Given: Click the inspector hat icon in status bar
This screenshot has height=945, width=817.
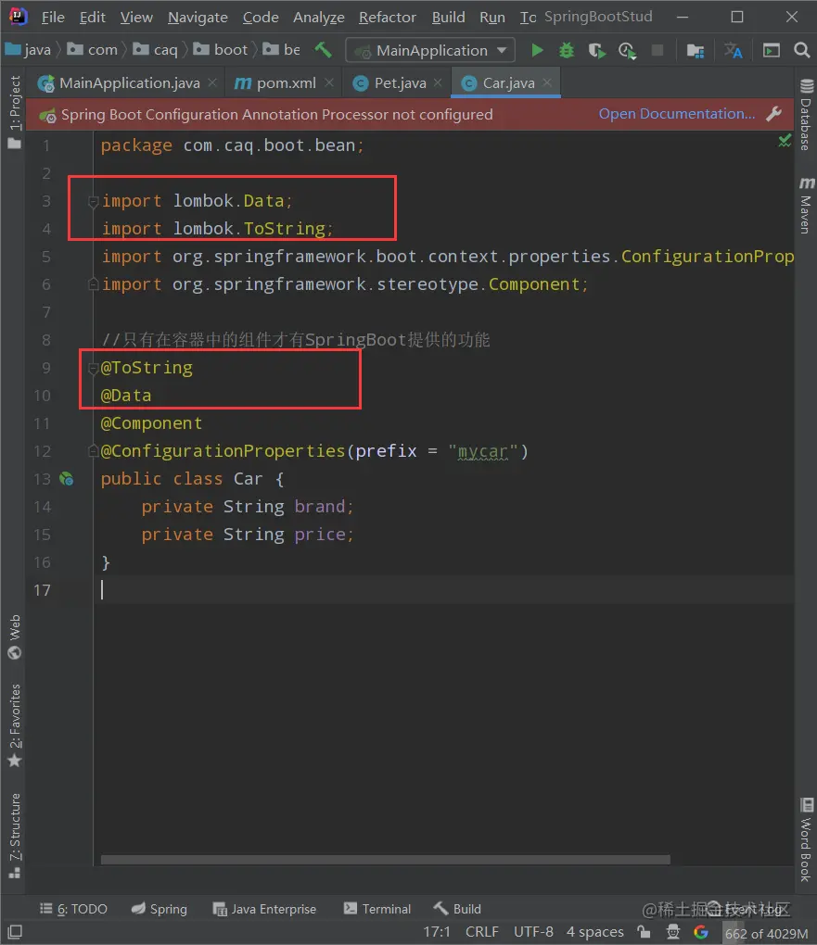Looking at the screenshot, I should tap(672, 932).
